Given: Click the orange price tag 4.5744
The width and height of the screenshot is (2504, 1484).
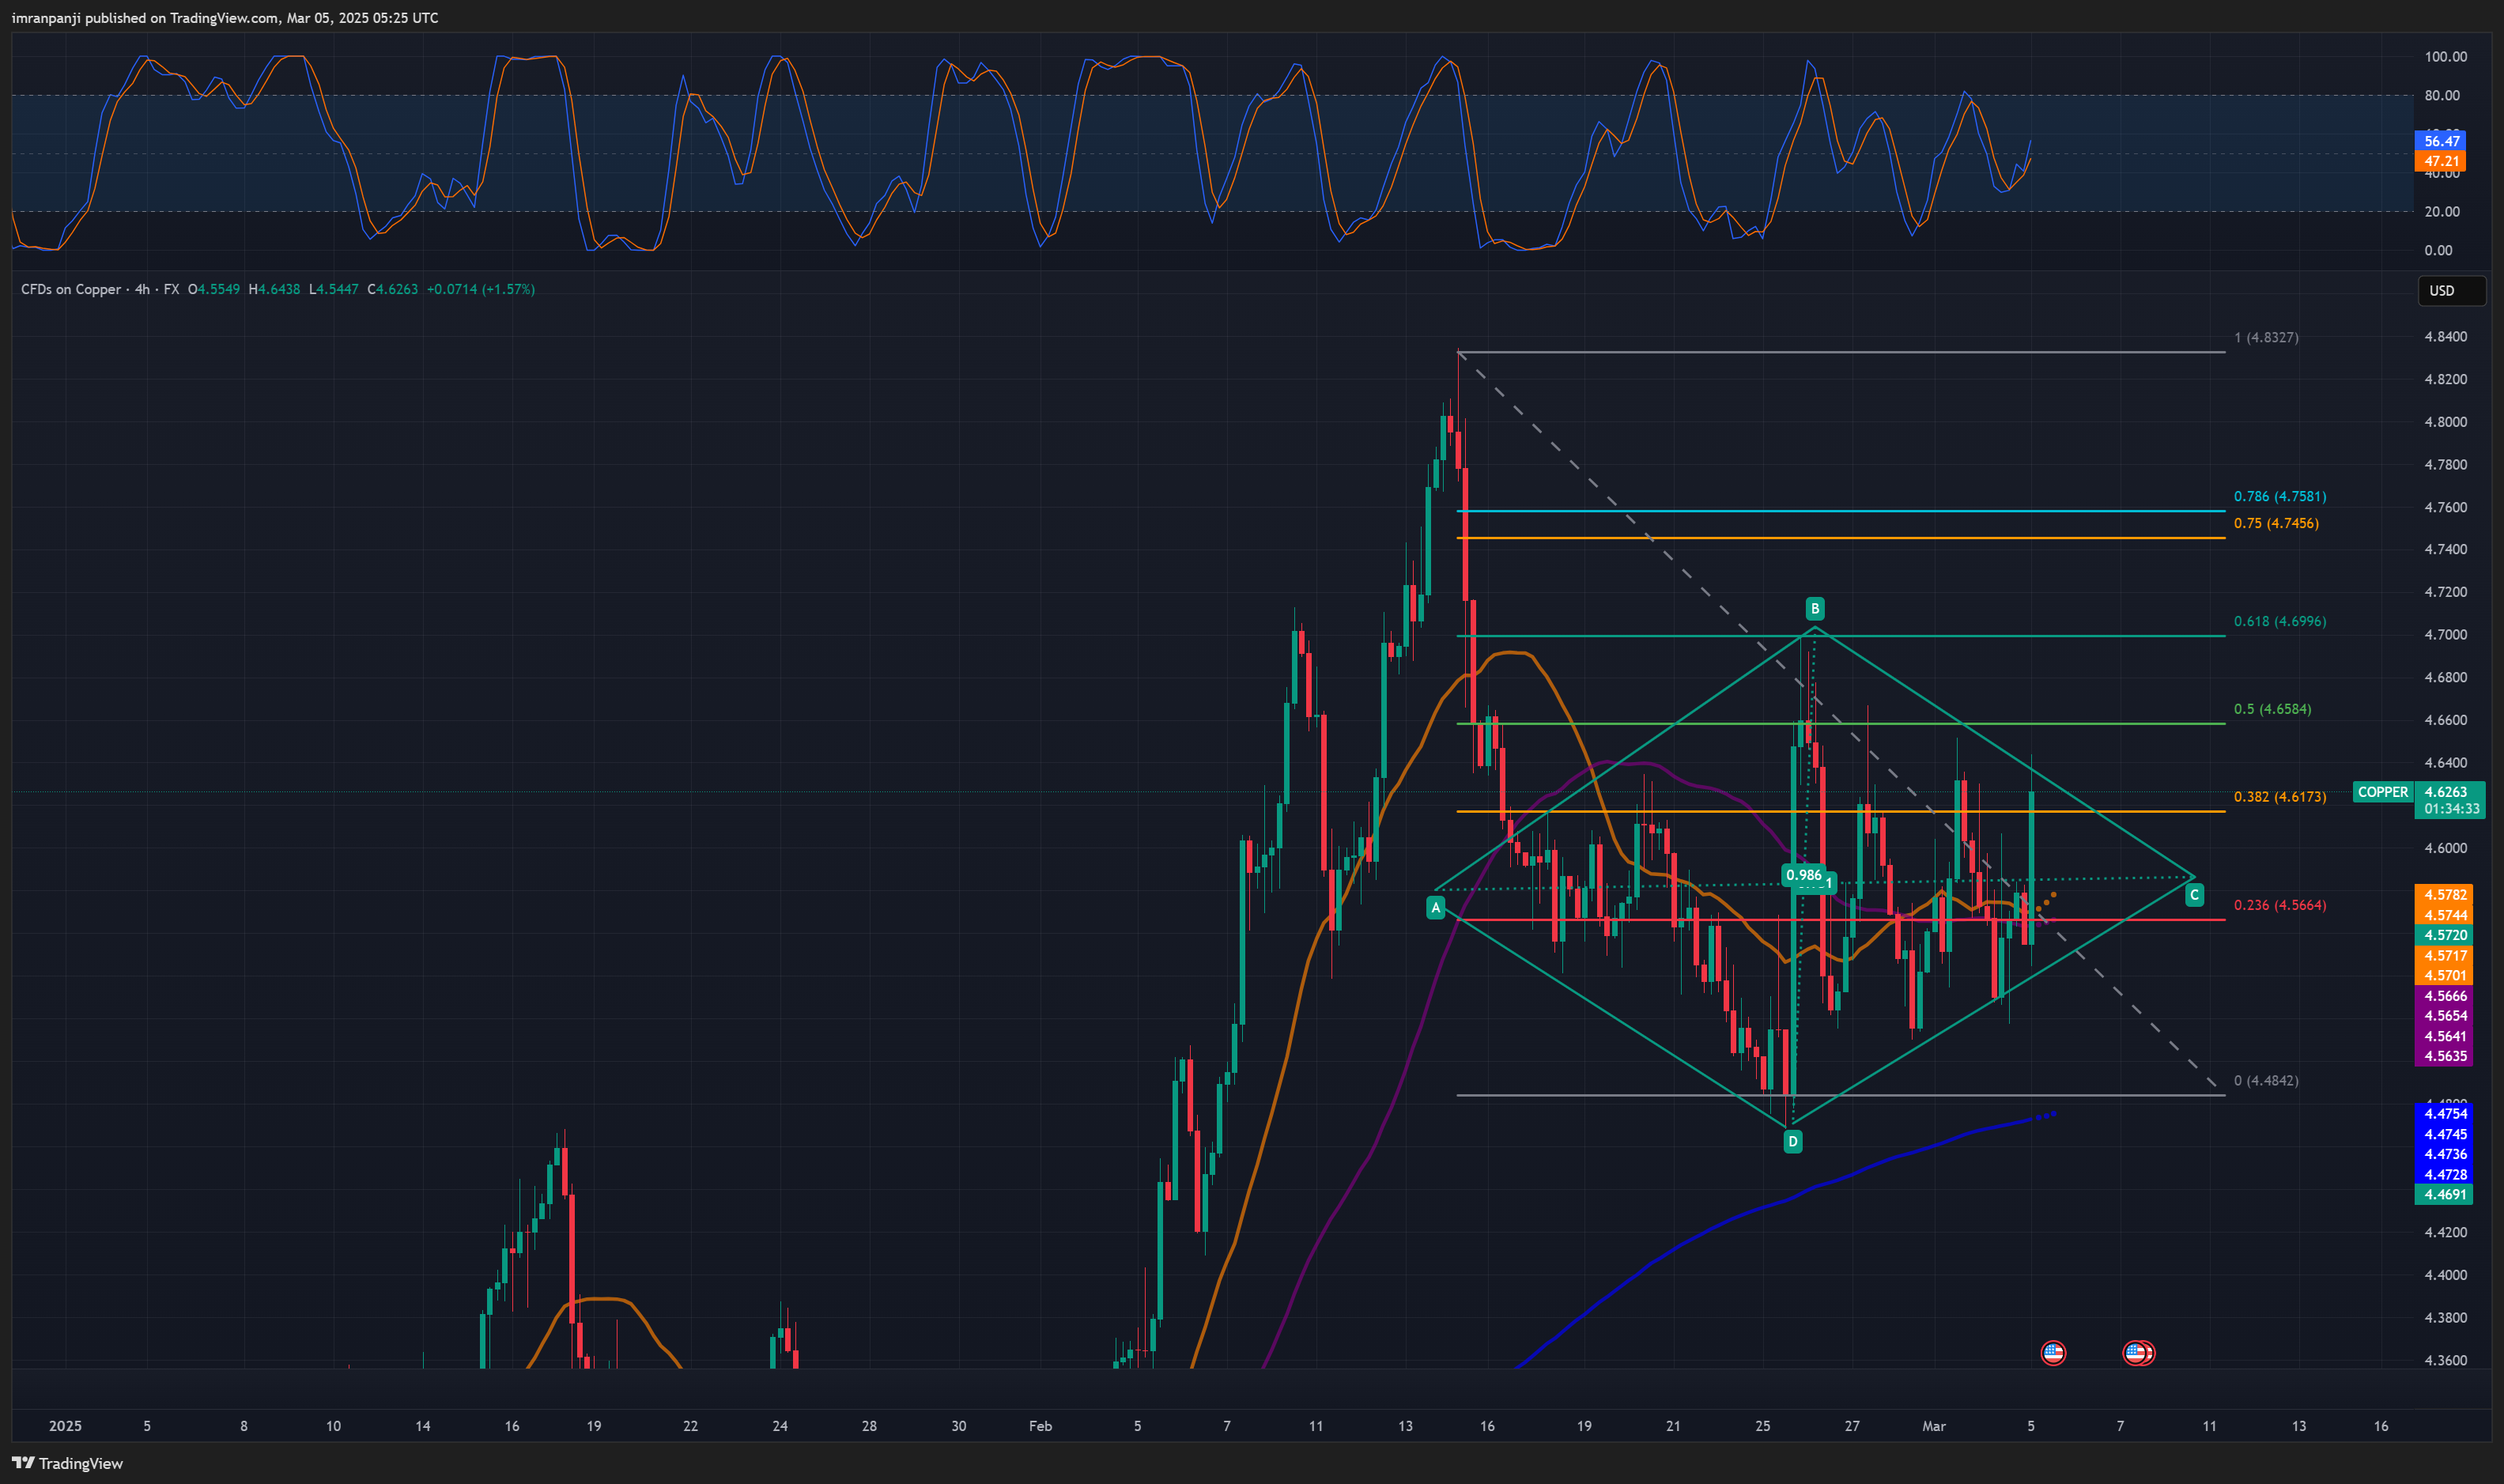Looking at the screenshot, I should point(2444,915).
